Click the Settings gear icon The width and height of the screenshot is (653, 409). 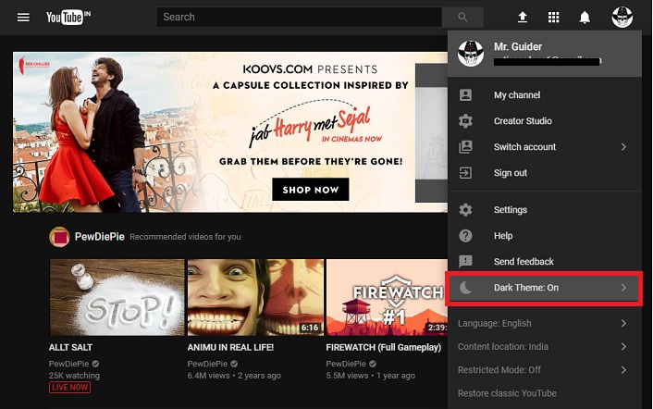click(465, 209)
